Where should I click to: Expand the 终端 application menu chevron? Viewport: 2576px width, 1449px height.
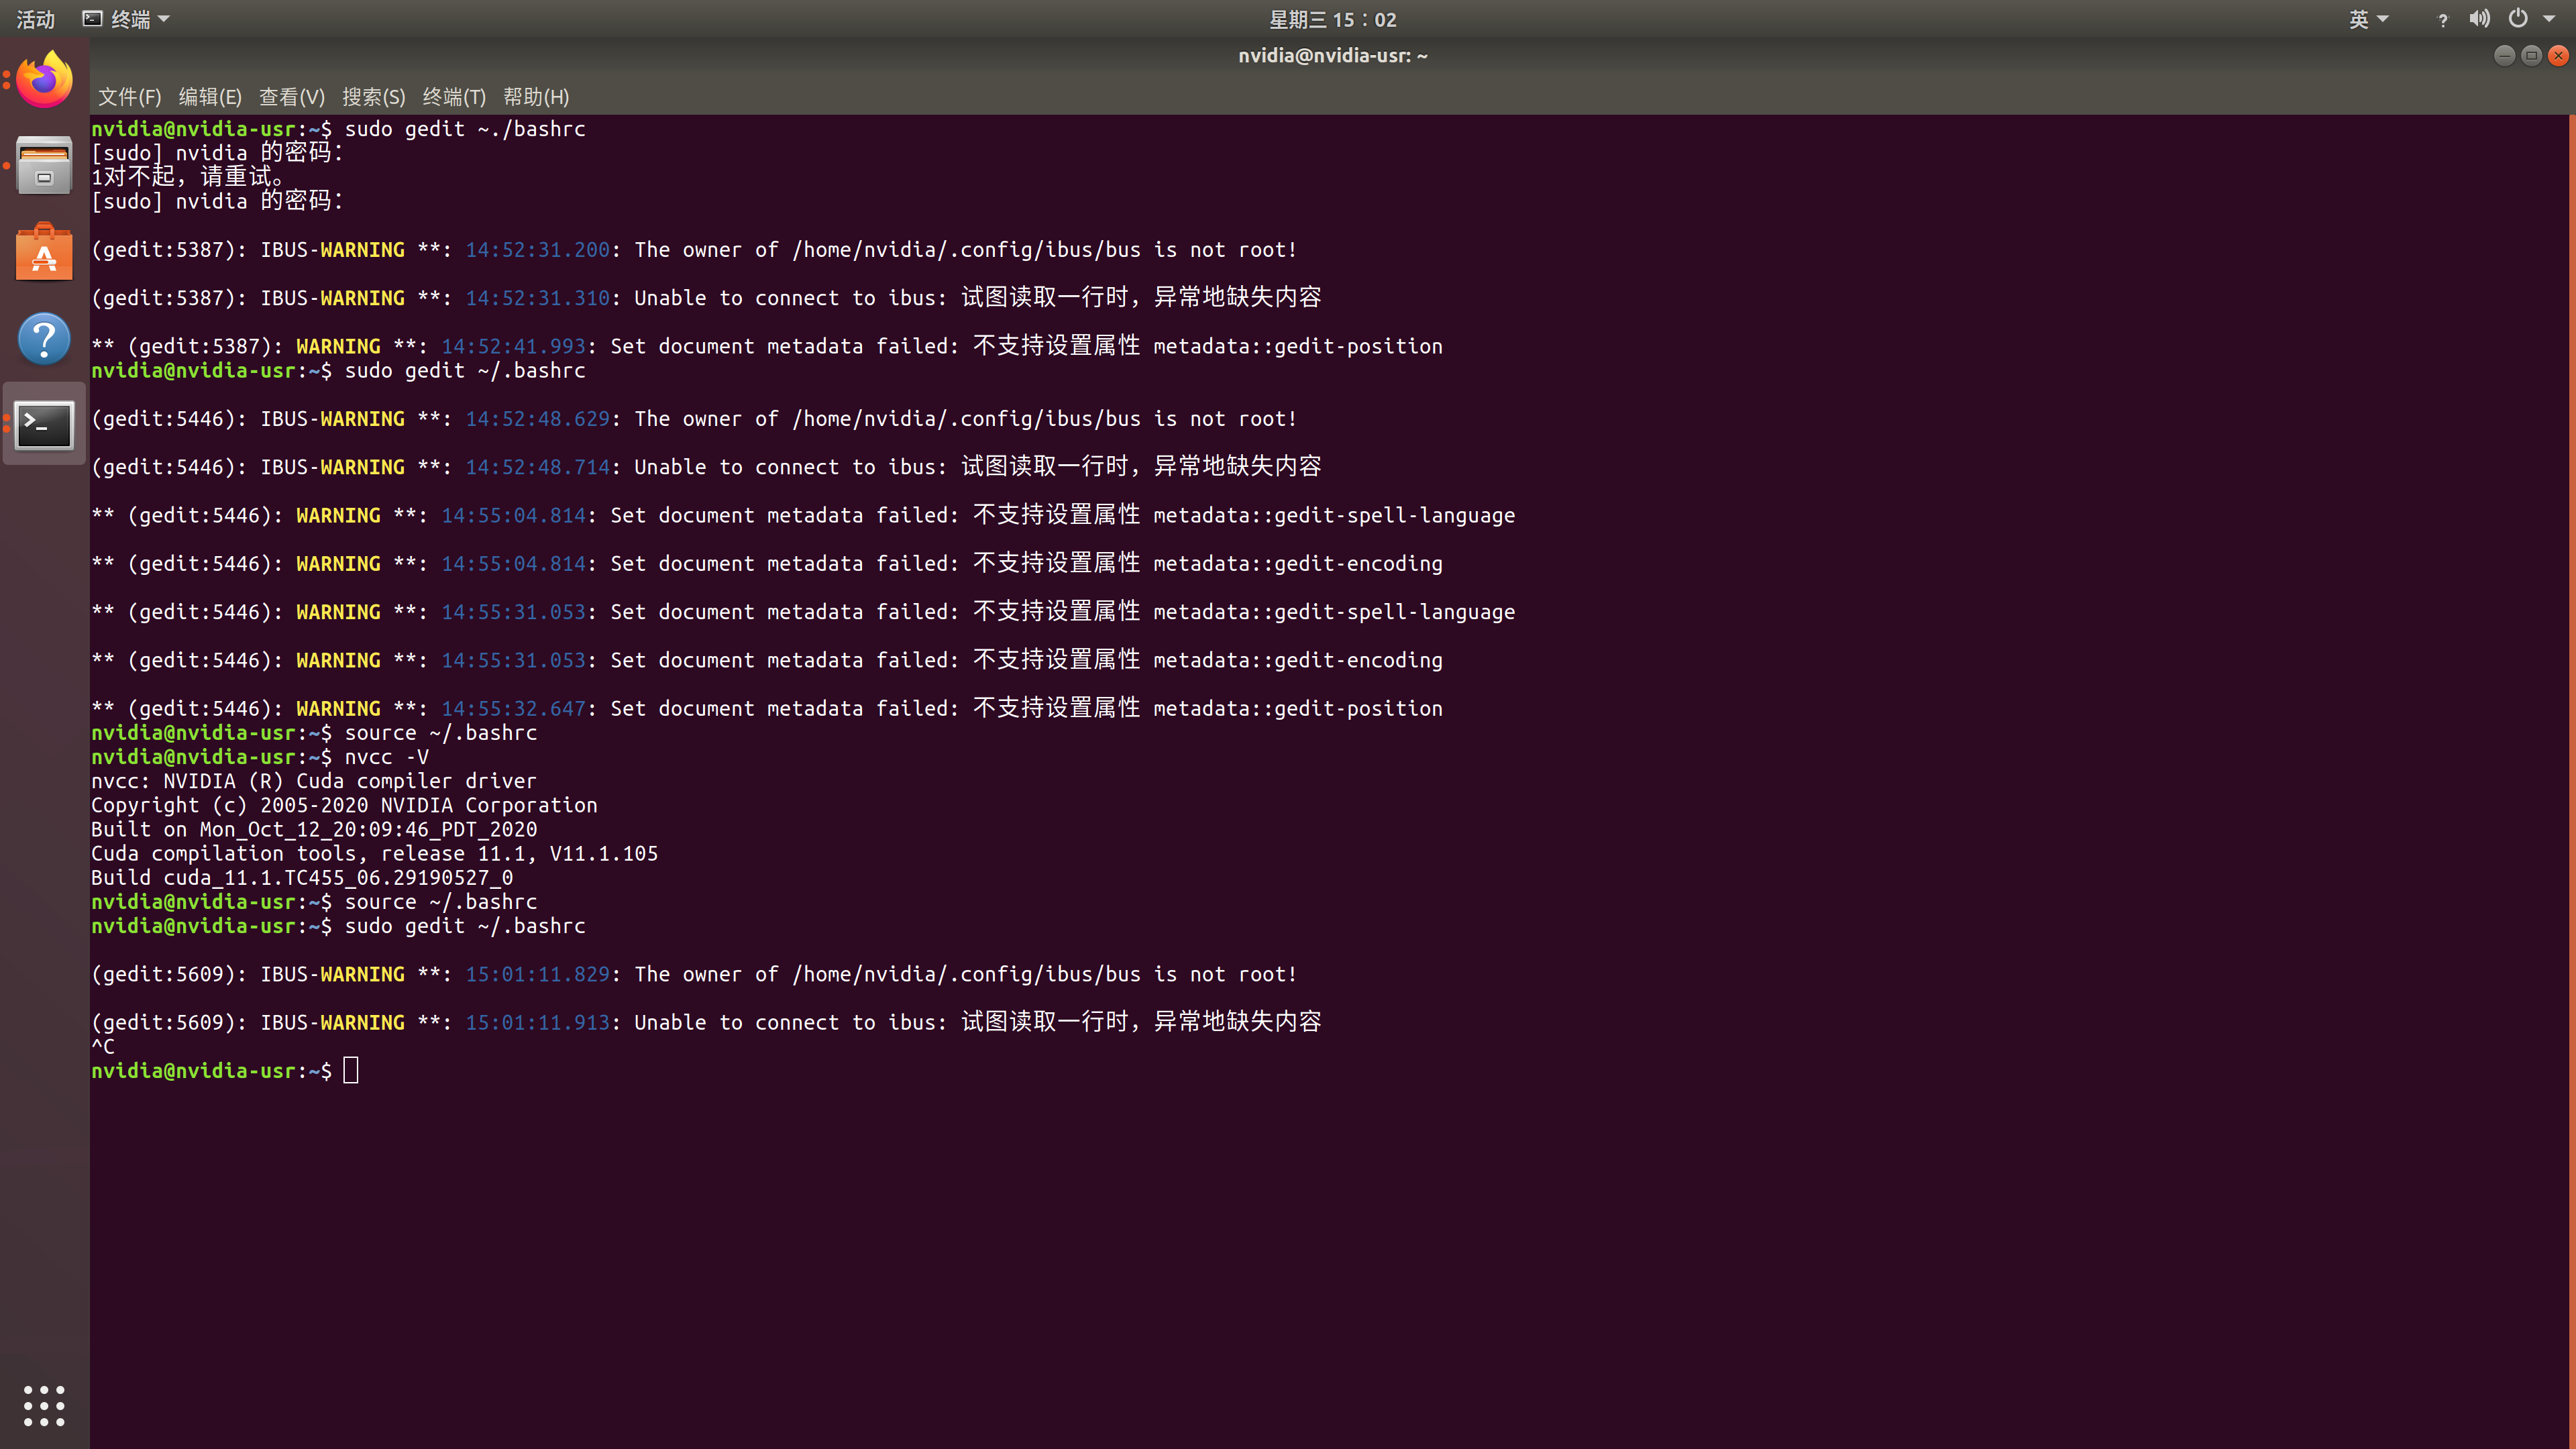point(165,19)
